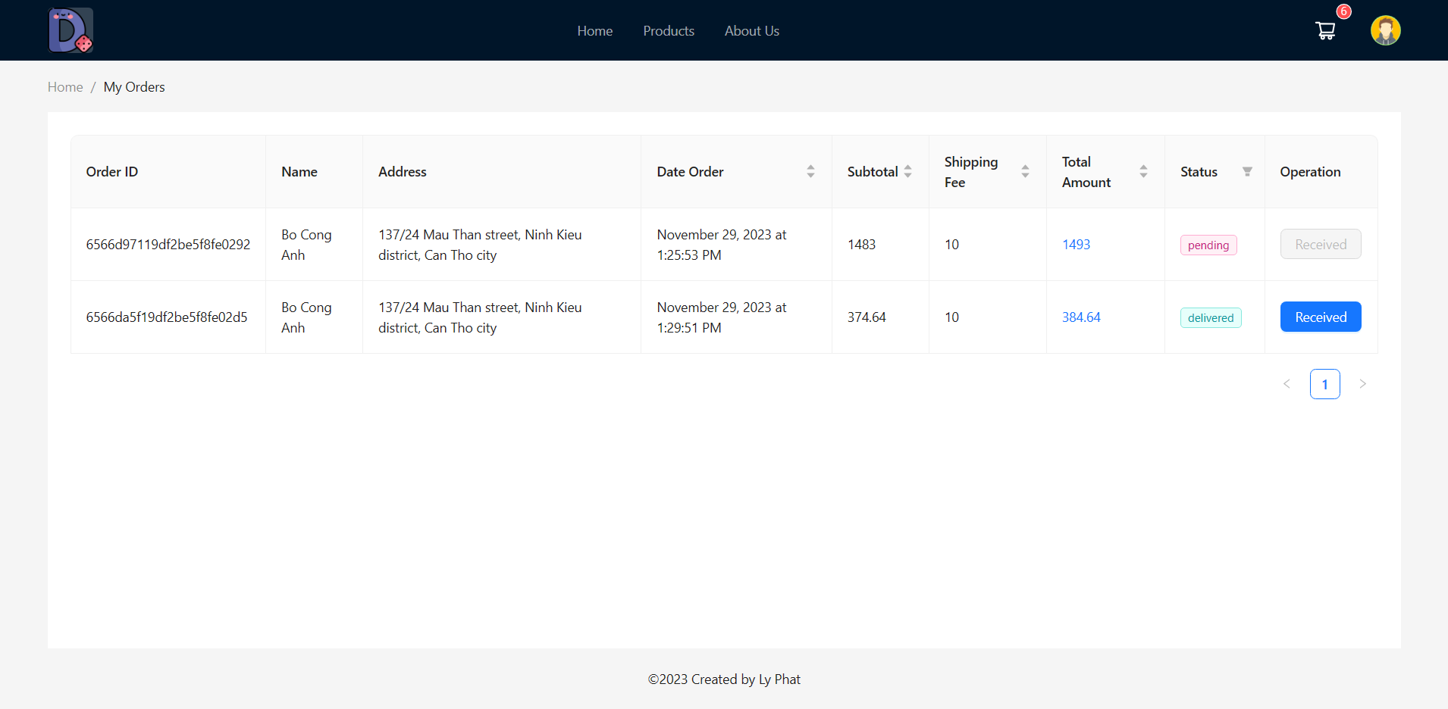The image size is (1448, 709).
Task: Sort orders by Date Order column
Action: 810,171
